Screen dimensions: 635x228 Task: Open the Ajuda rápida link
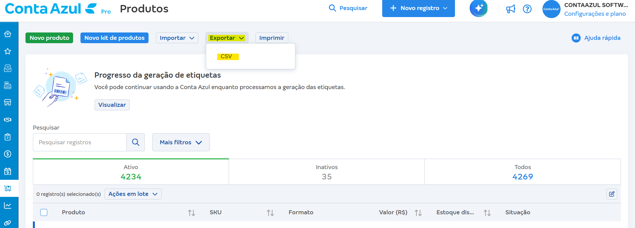tap(596, 38)
